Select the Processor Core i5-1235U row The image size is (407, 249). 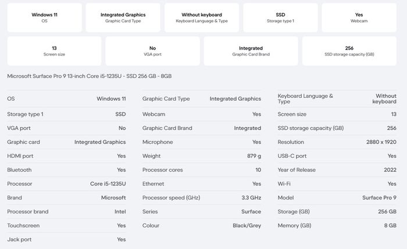tap(66, 184)
